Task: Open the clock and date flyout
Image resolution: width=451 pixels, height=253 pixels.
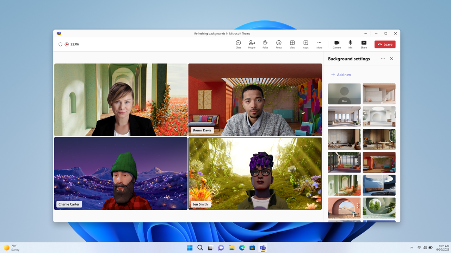Action: pos(443,248)
